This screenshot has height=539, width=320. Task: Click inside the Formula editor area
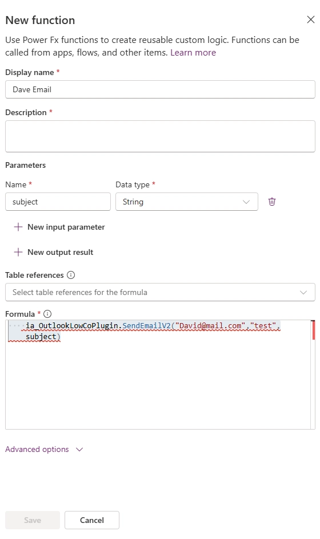158,375
